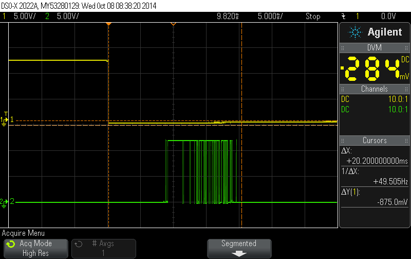Click the solid orange trigger position marker
The image size is (411, 259).
pos(108,24)
